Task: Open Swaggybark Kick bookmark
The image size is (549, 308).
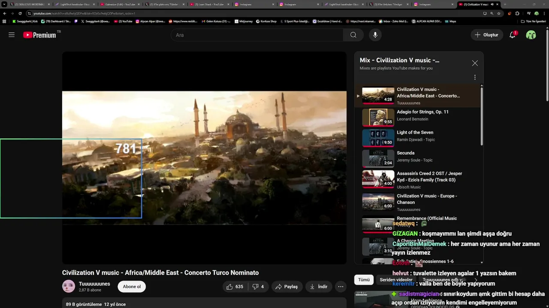Action: 25,21
